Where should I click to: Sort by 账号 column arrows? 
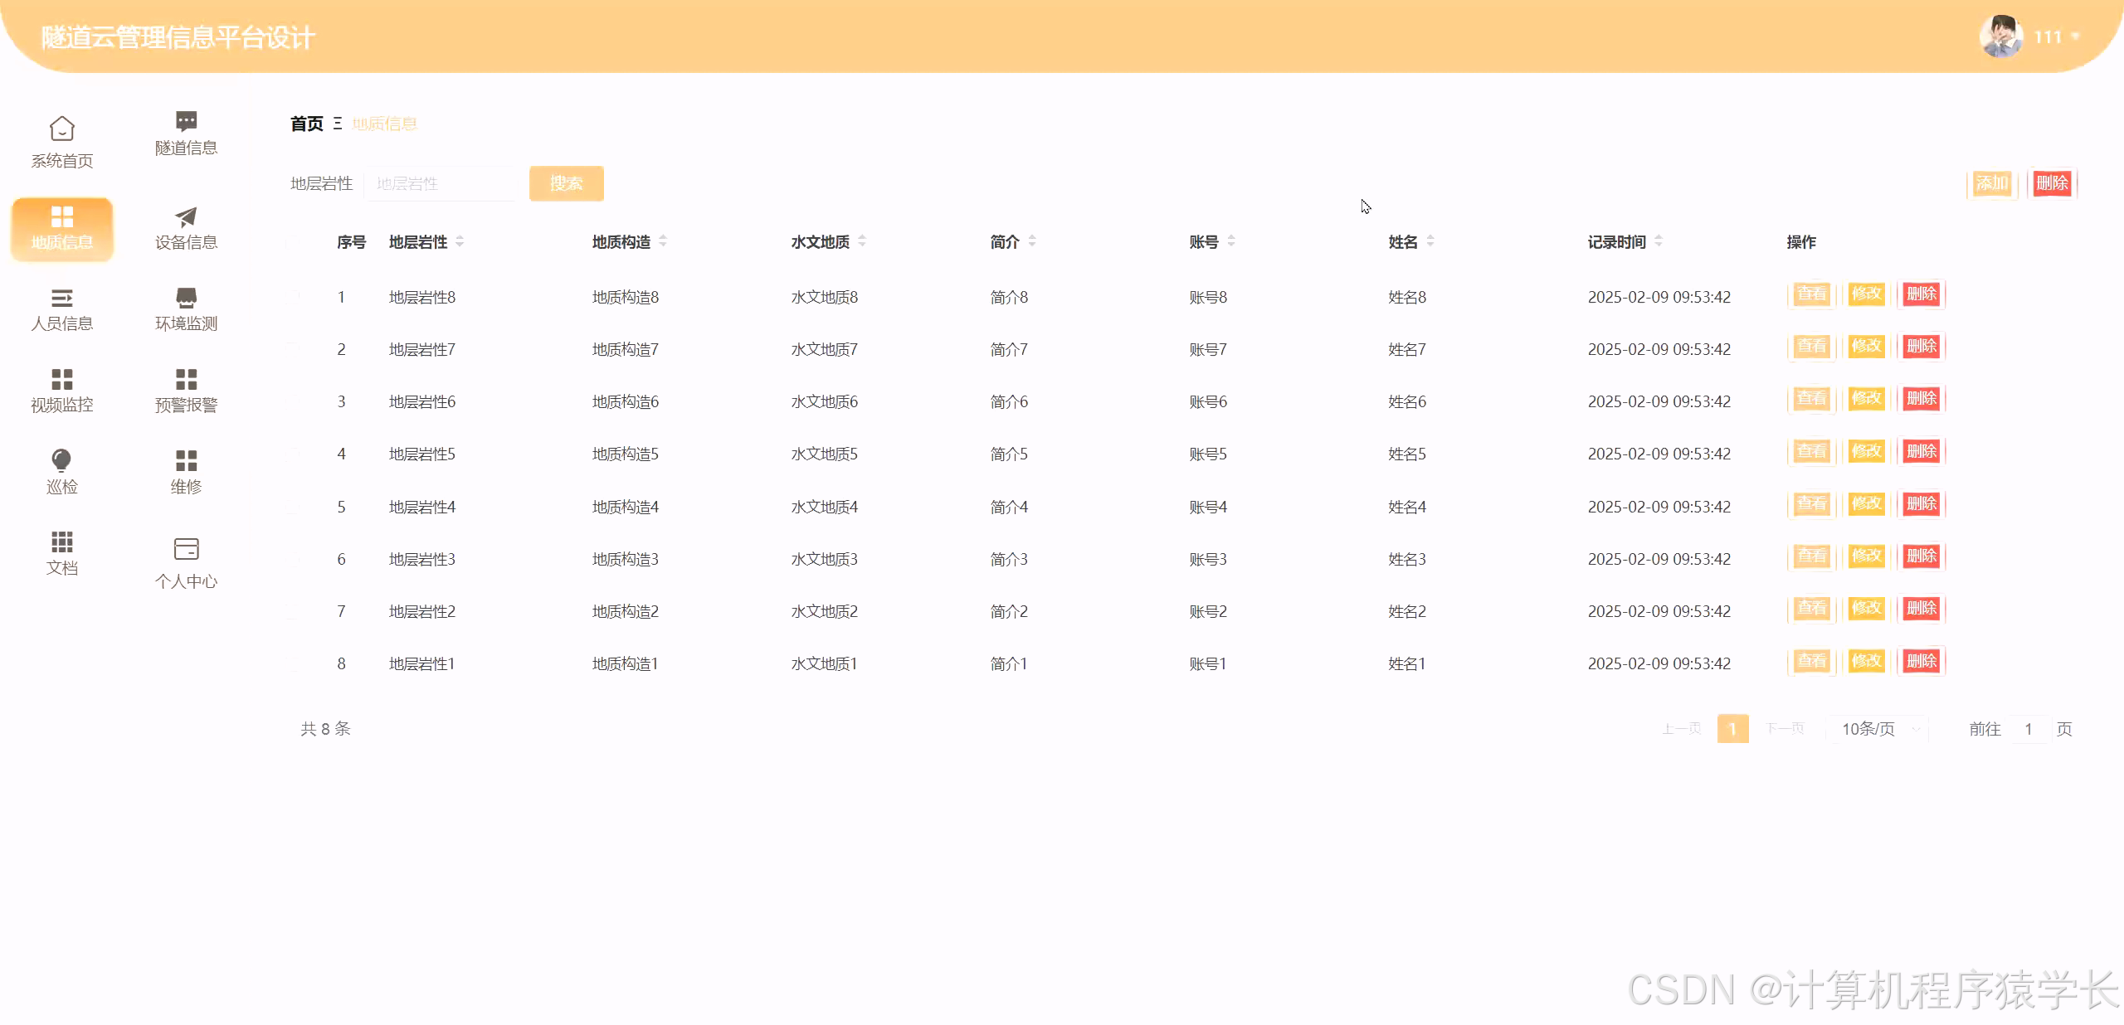(1231, 241)
